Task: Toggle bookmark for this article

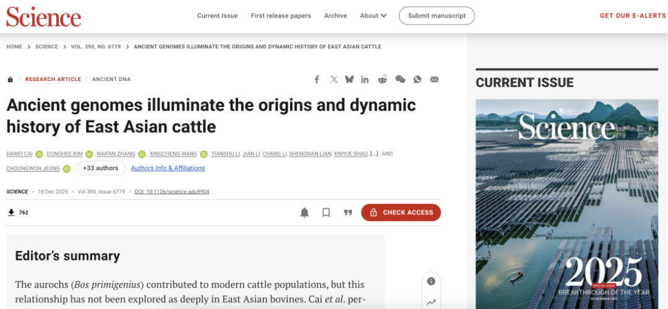Action: [326, 213]
